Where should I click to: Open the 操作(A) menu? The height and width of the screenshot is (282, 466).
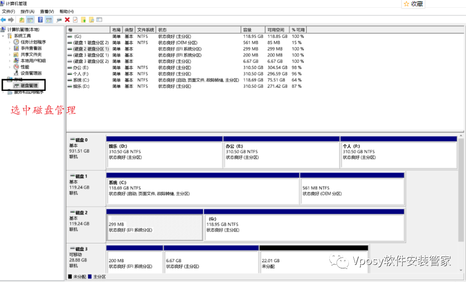pos(27,11)
